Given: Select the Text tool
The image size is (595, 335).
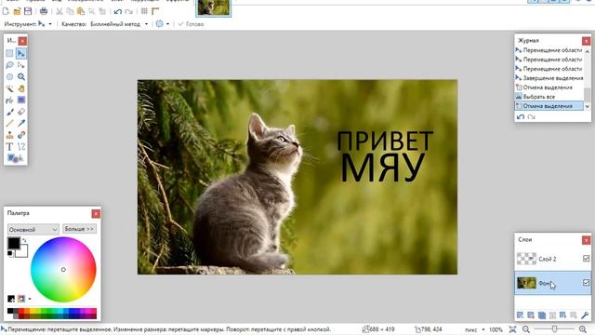Looking at the screenshot, I should (9, 147).
